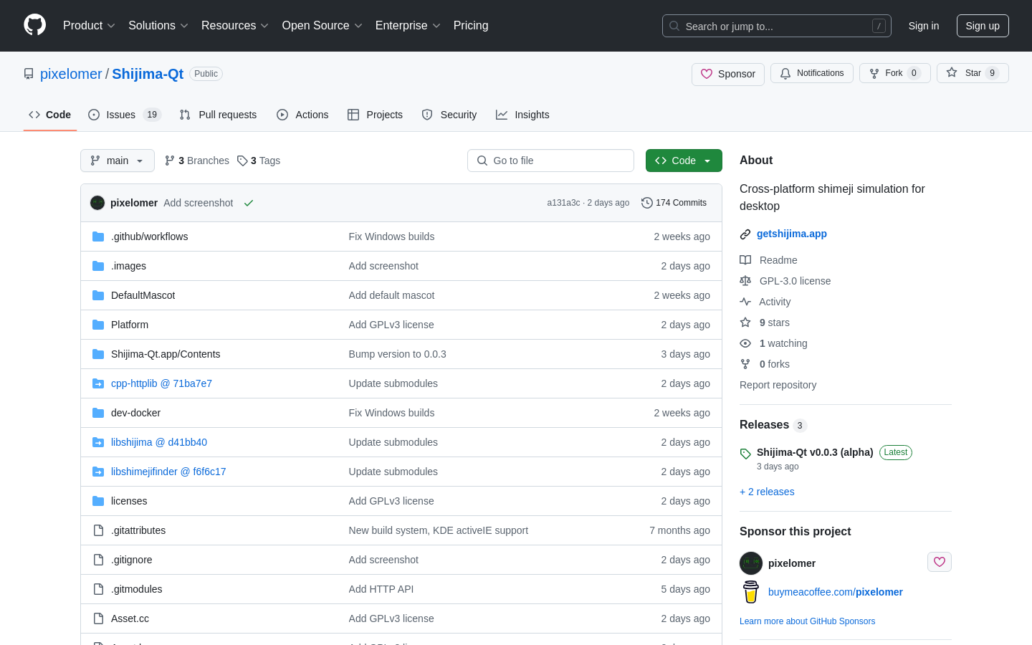The image size is (1032, 645).
Task: Switch to the Projects tab
Action: [x=375, y=115]
